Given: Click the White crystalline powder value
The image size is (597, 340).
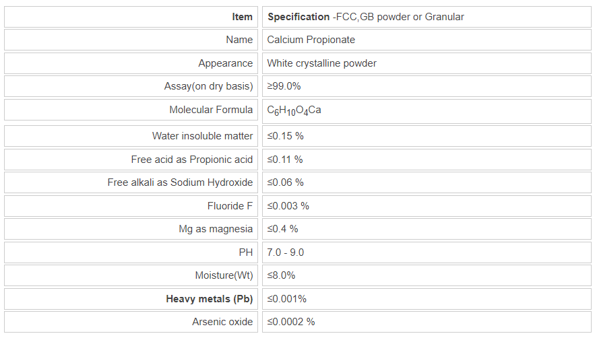Looking at the screenshot, I should pyautogui.click(x=321, y=63).
